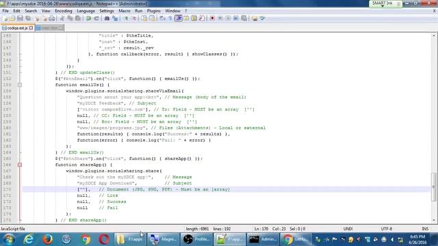The height and width of the screenshot is (246, 438).
Task: Launch Firefox from the taskbar
Action: (x=47, y=239)
